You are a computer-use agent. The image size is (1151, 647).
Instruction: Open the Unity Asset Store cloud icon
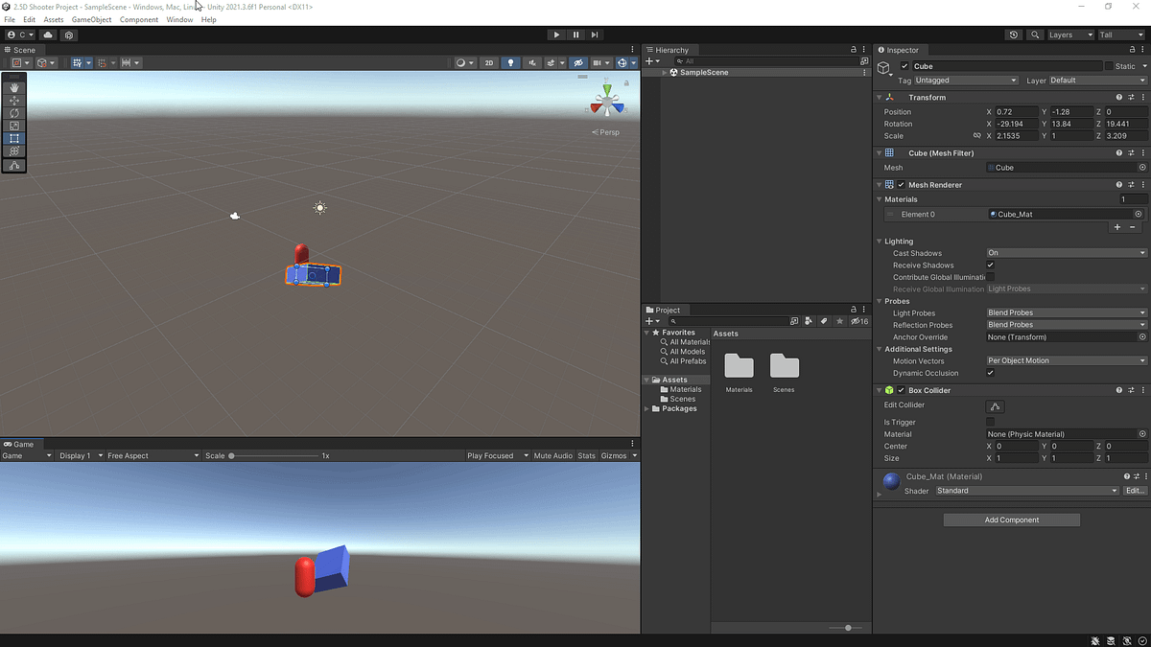tap(47, 35)
